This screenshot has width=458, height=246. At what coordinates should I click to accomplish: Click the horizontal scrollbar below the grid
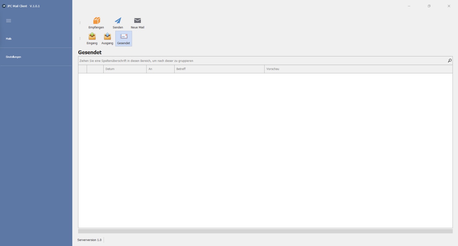click(265, 231)
